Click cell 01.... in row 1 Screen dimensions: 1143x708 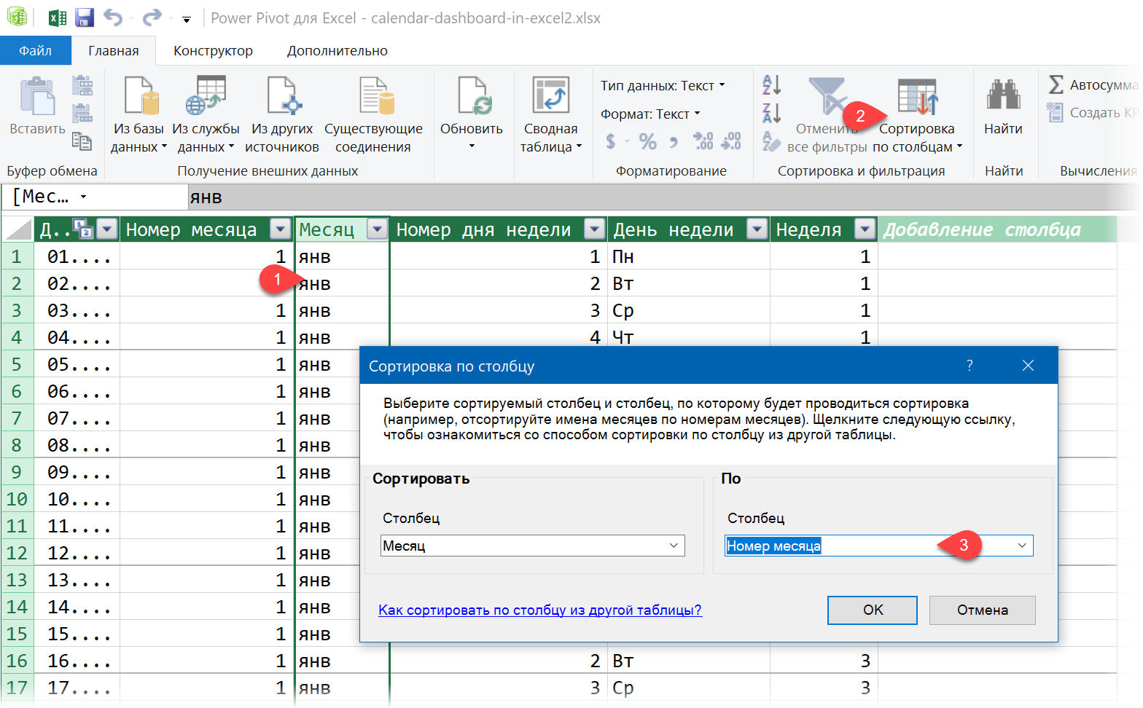point(77,256)
